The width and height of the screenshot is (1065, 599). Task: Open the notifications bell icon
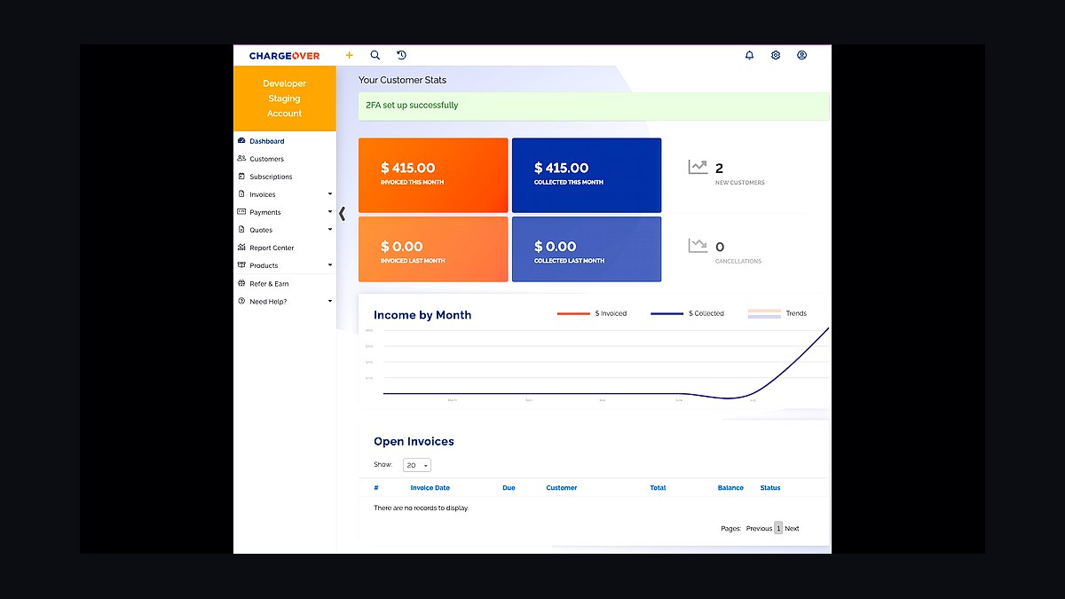tap(749, 55)
